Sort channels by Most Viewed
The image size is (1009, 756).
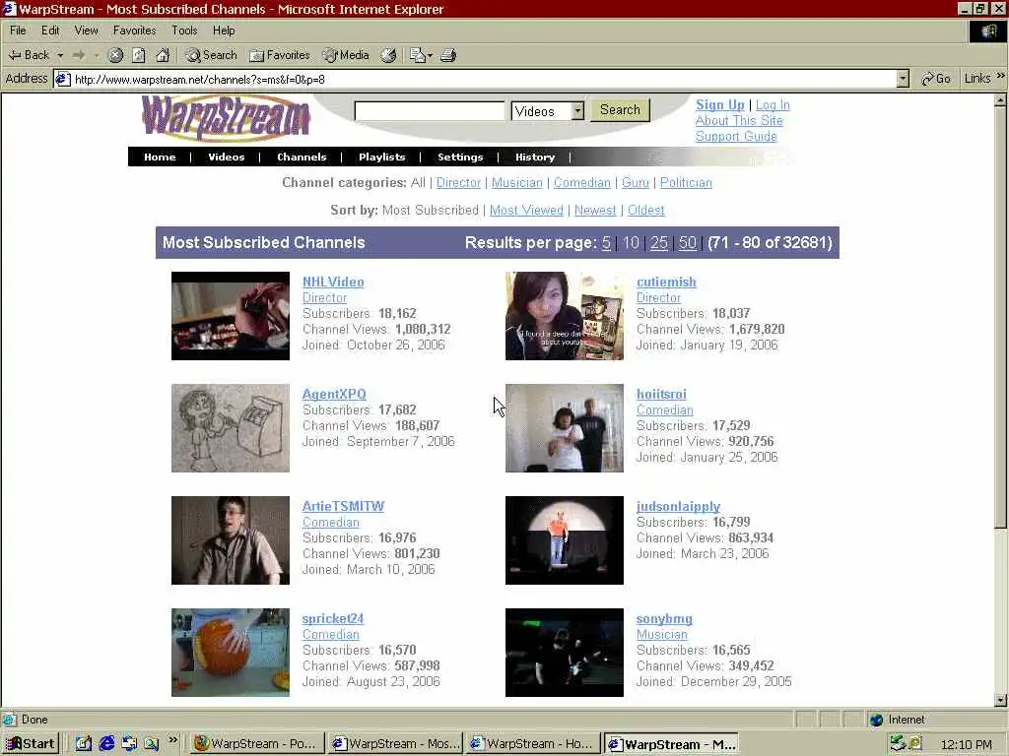526,211
